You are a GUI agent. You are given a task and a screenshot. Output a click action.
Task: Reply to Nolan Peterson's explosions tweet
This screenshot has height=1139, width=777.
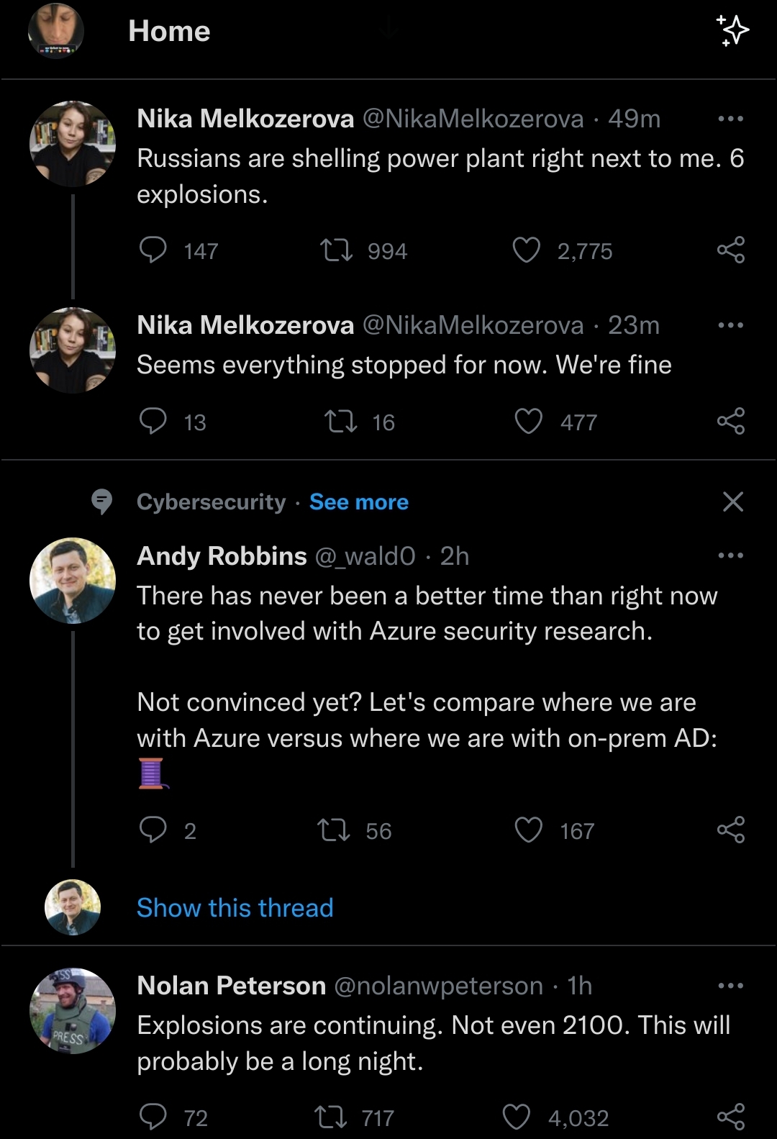(153, 1117)
